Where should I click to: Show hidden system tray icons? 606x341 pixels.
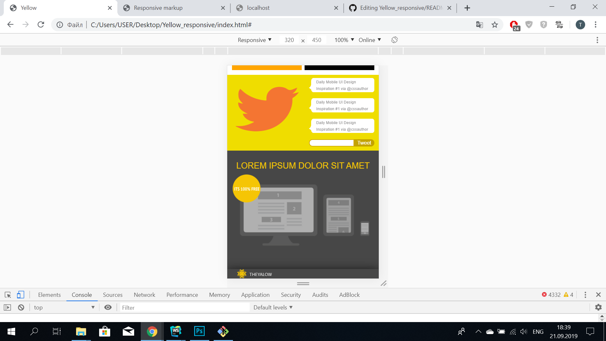coord(478,332)
